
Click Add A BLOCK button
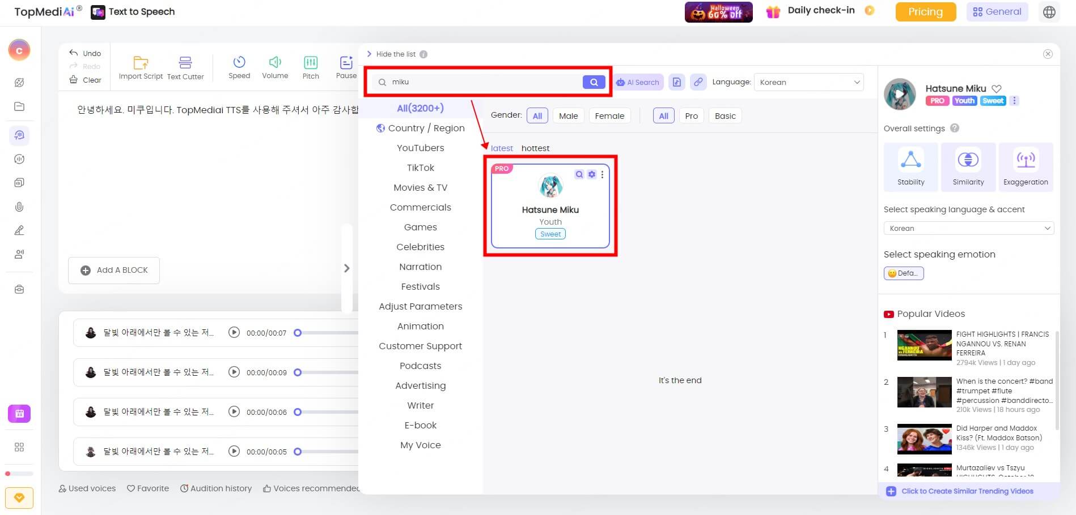(x=114, y=271)
